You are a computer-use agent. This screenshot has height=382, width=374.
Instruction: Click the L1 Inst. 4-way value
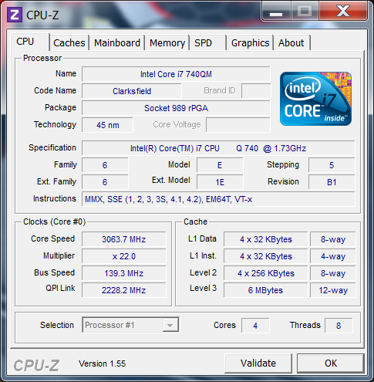pyautogui.click(x=333, y=256)
